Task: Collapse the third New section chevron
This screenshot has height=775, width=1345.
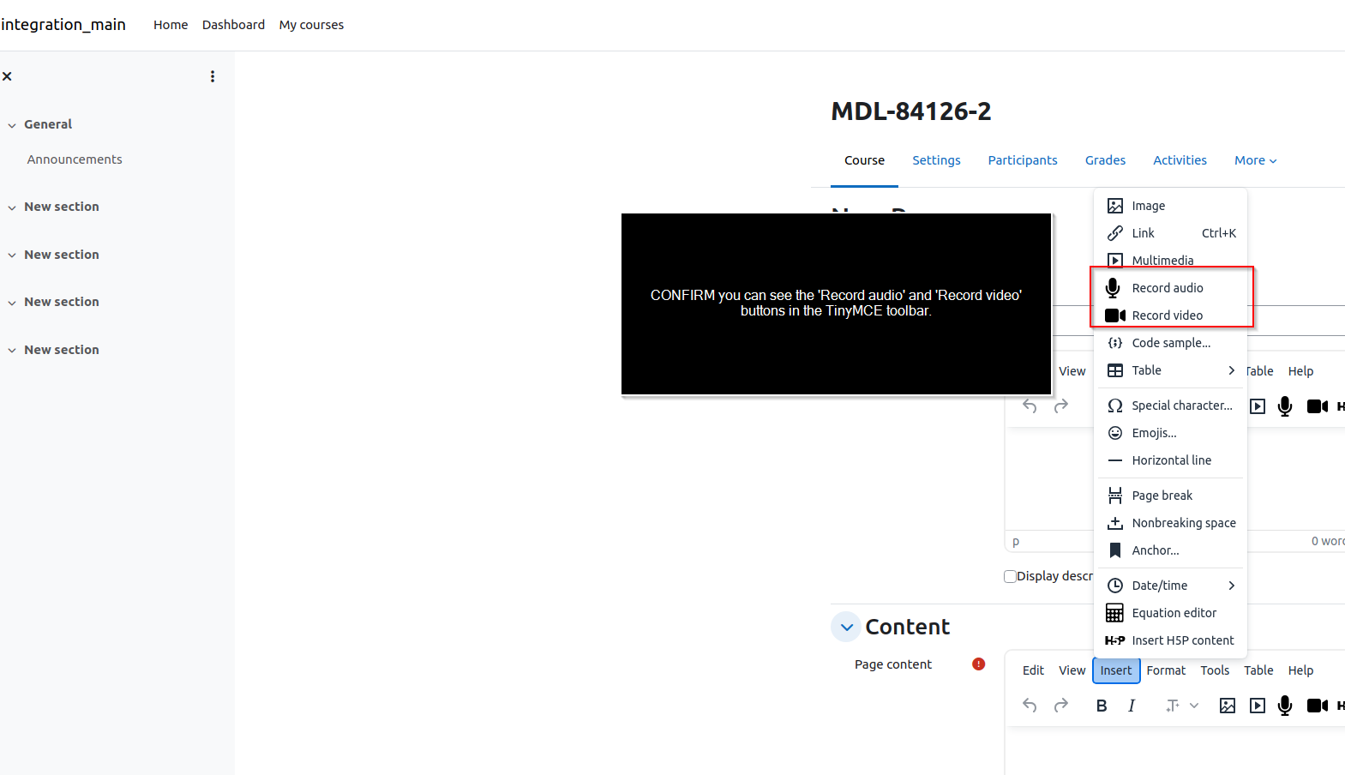Action: tap(12, 303)
